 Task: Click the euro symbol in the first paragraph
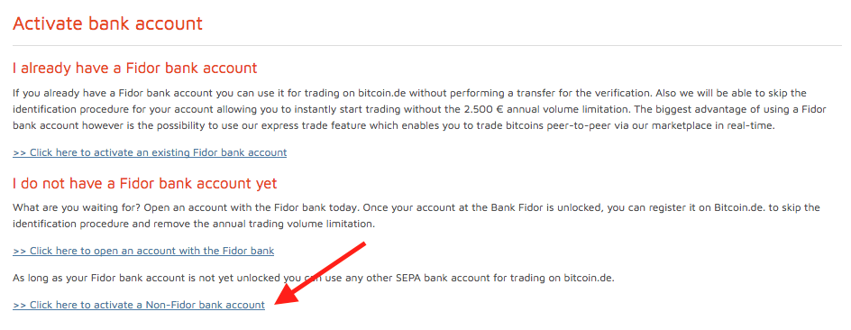(500, 109)
